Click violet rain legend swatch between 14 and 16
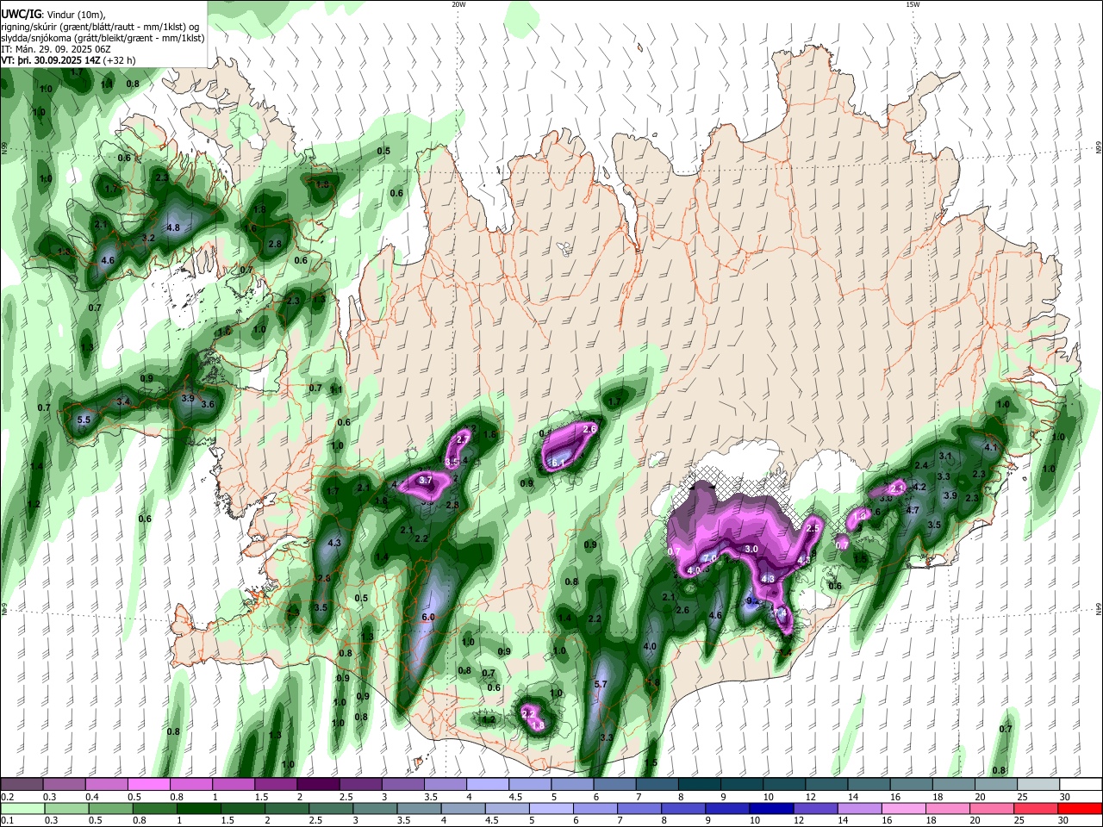Viewport: 1103px width, 827px height. (862, 808)
